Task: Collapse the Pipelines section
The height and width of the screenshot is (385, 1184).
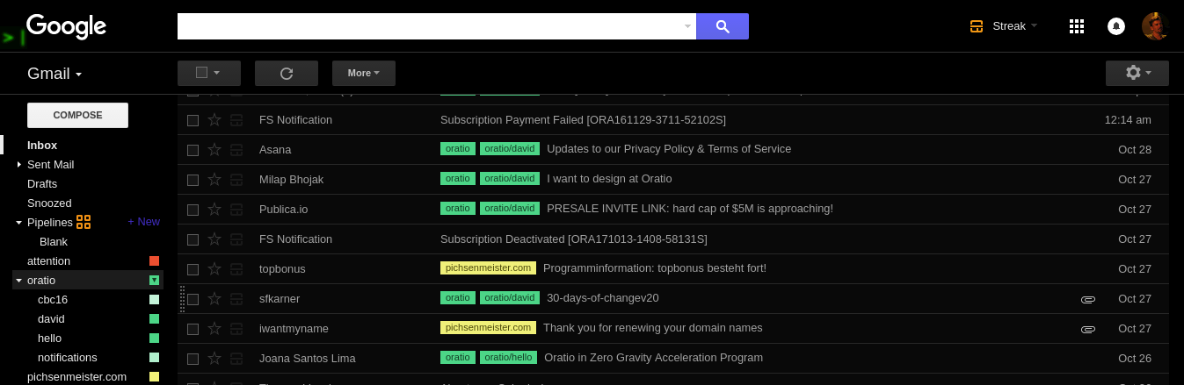Action: coord(18,223)
